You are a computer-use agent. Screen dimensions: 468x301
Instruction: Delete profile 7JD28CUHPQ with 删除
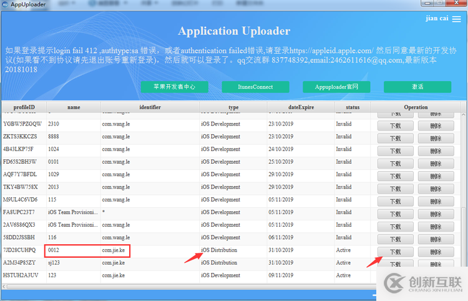436,252
